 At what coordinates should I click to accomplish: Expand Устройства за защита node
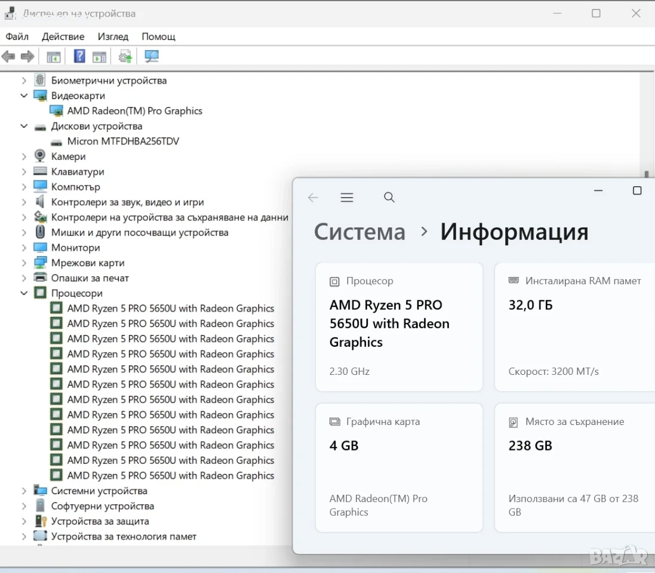(x=24, y=521)
